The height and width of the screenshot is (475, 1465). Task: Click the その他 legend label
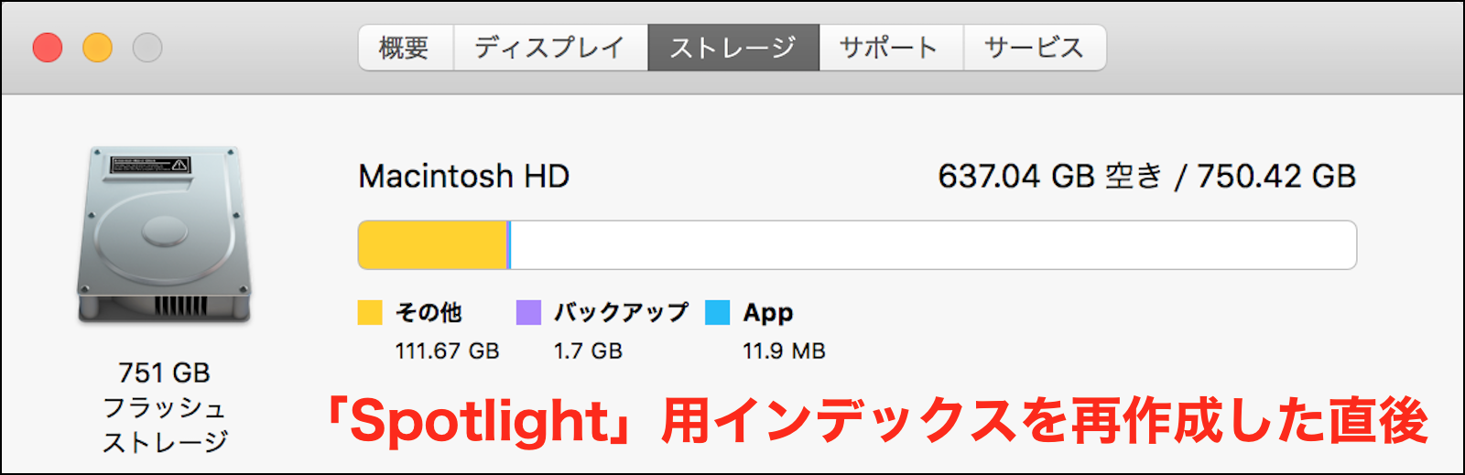429,313
